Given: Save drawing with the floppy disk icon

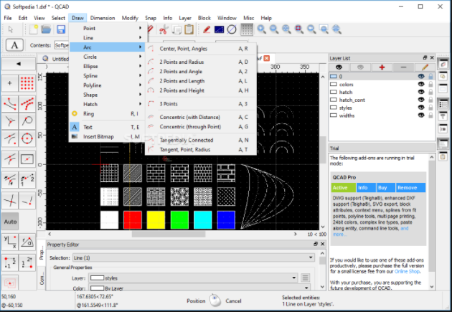Looking at the screenshot, I should pyautogui.click(x=60, y=29).
